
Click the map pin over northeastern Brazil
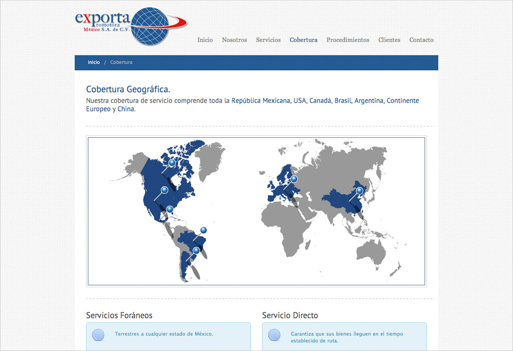click(x=203, y=230)
